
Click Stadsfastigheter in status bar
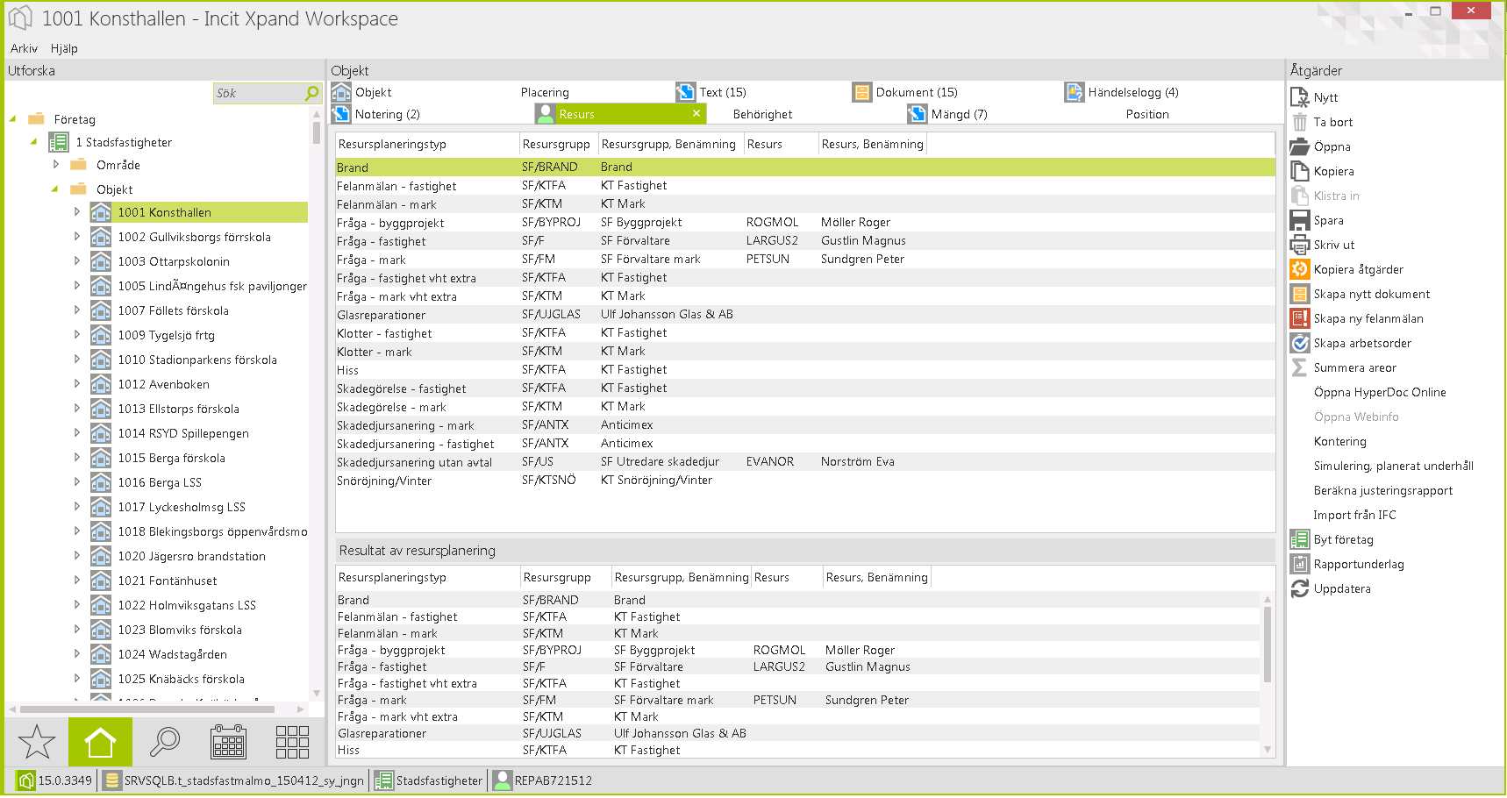click(439, 780)
